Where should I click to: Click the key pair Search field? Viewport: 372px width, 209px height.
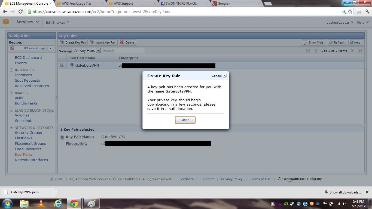point(123,50)
